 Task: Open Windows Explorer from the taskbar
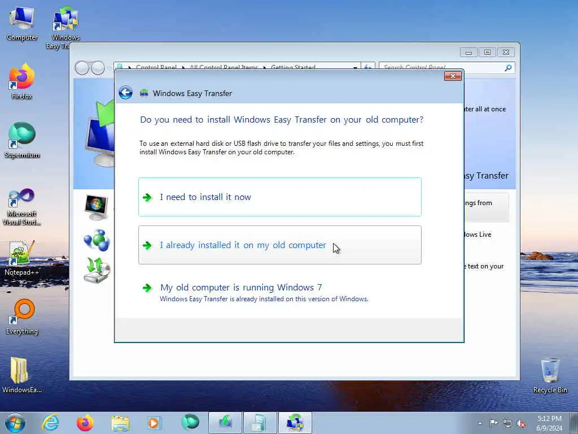[x=120, y=423]
